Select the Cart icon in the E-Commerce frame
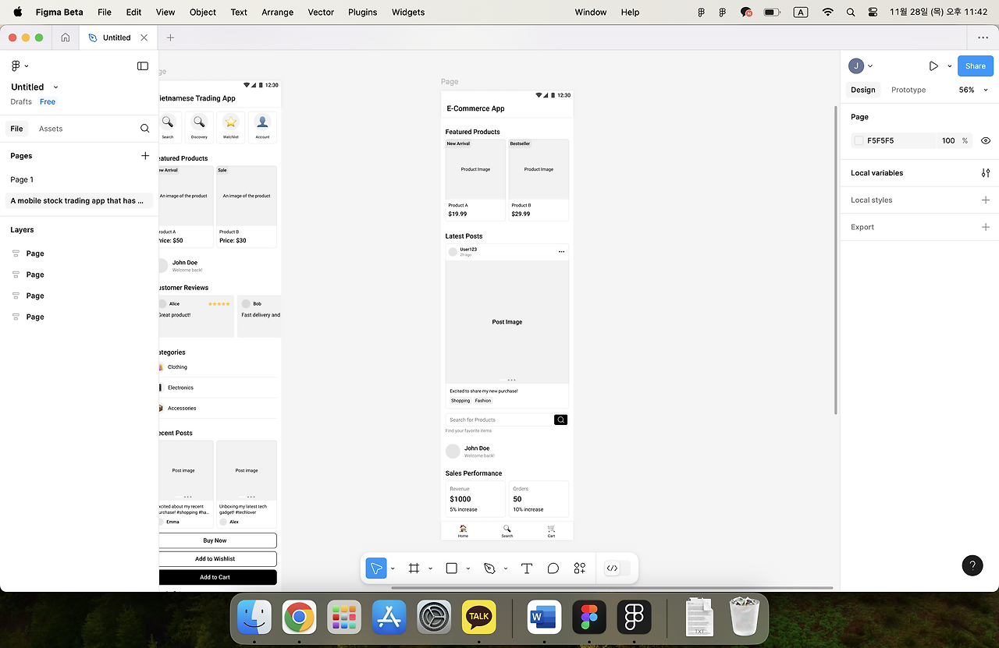This screenshot has width=999, height=648. point(551,528)
